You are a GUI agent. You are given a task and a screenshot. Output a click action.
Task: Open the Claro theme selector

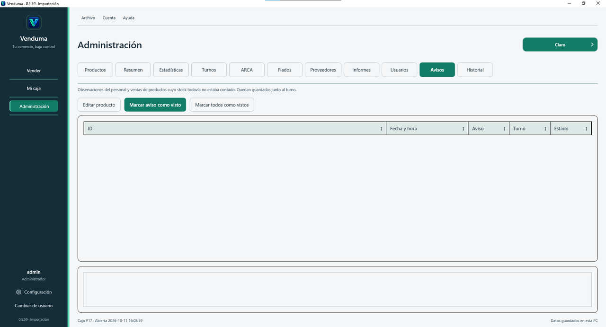point(560,44)
